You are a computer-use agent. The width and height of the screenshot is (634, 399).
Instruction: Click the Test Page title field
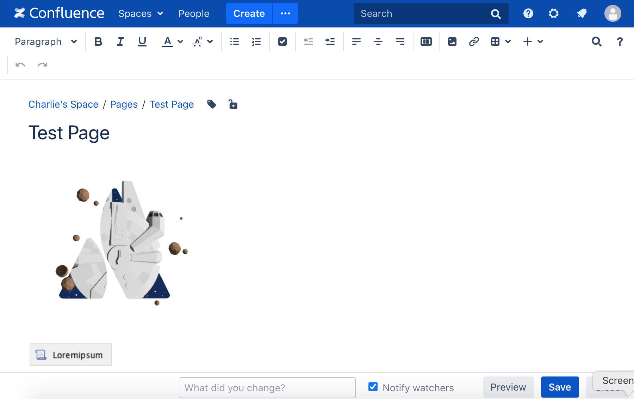click(69, 133)
